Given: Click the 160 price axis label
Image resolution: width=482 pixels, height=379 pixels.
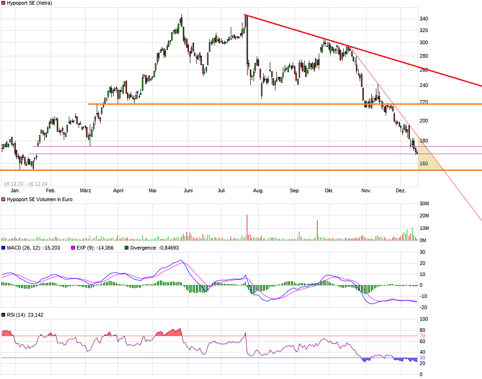Looking at the screenshot, I should click(x=424, y=163).
